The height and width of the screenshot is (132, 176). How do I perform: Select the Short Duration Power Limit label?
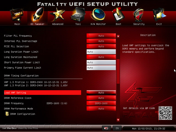[22, 62]
